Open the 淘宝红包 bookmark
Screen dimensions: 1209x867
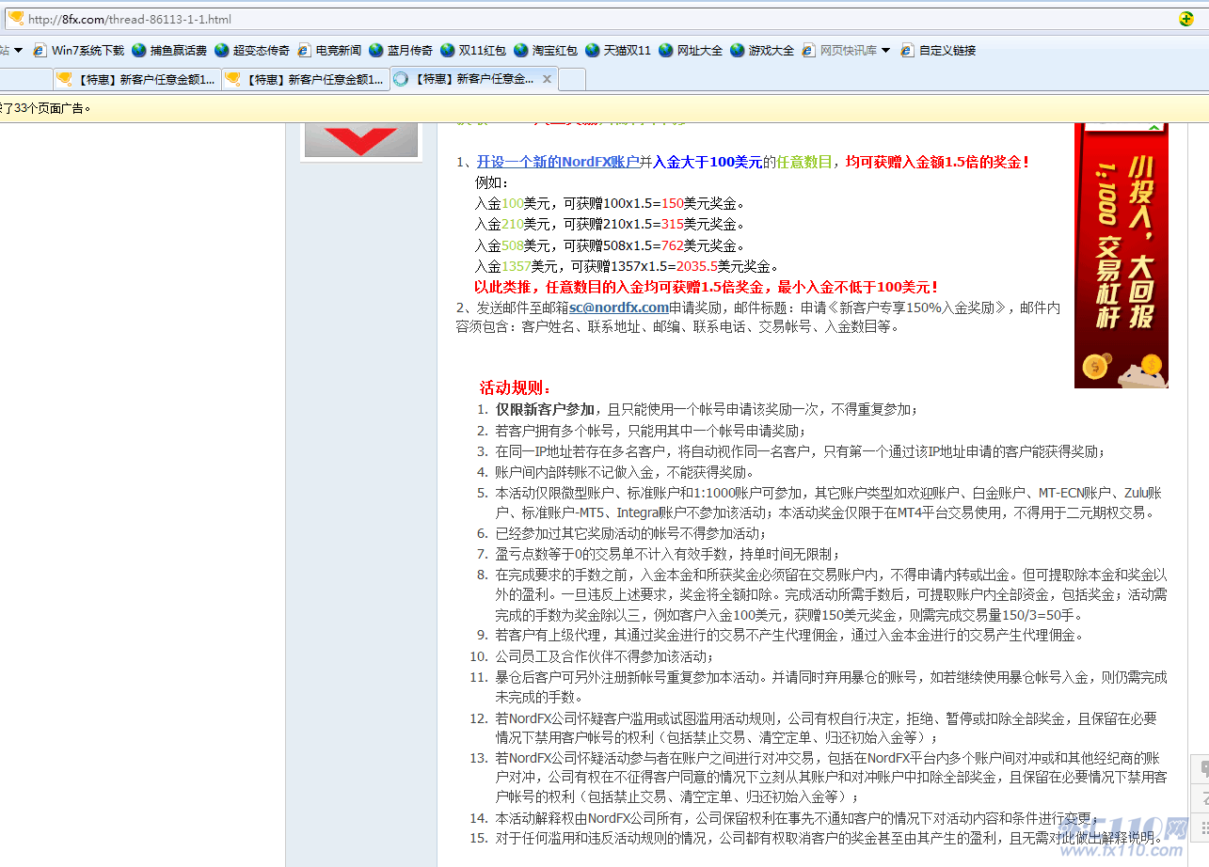click(x=546, y=51)
